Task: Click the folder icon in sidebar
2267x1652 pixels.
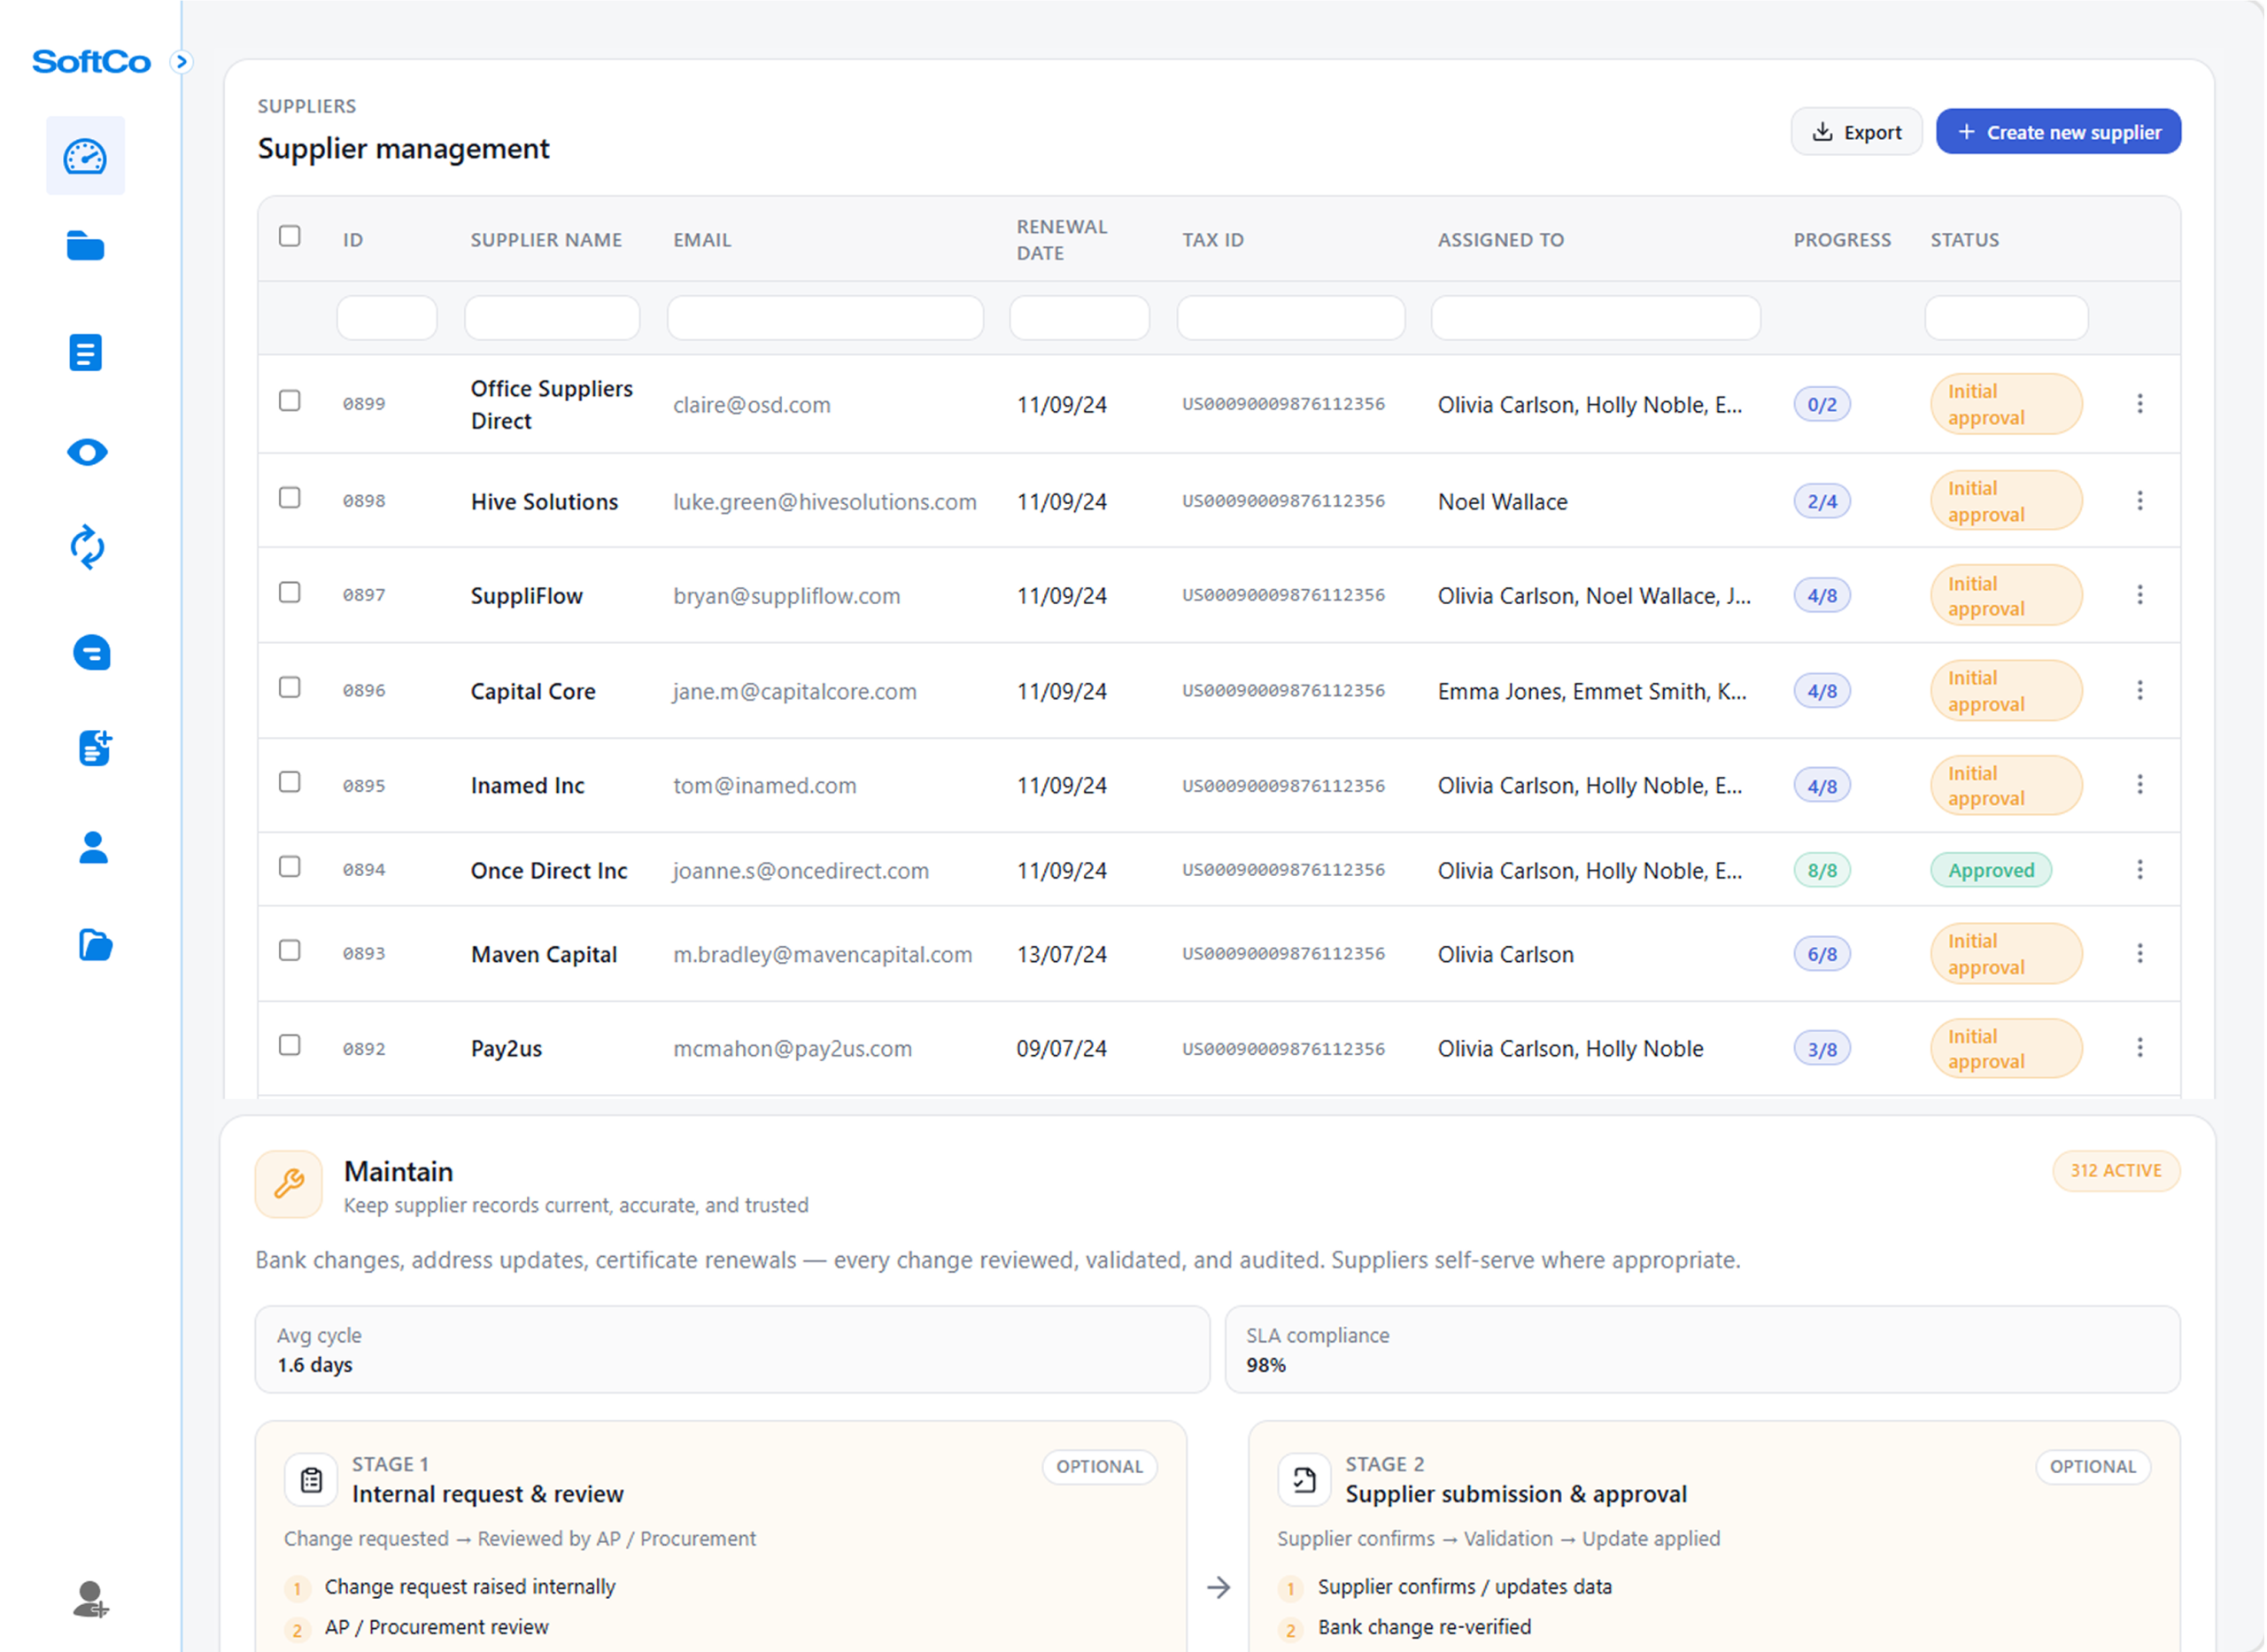Action: click(85, 246)
